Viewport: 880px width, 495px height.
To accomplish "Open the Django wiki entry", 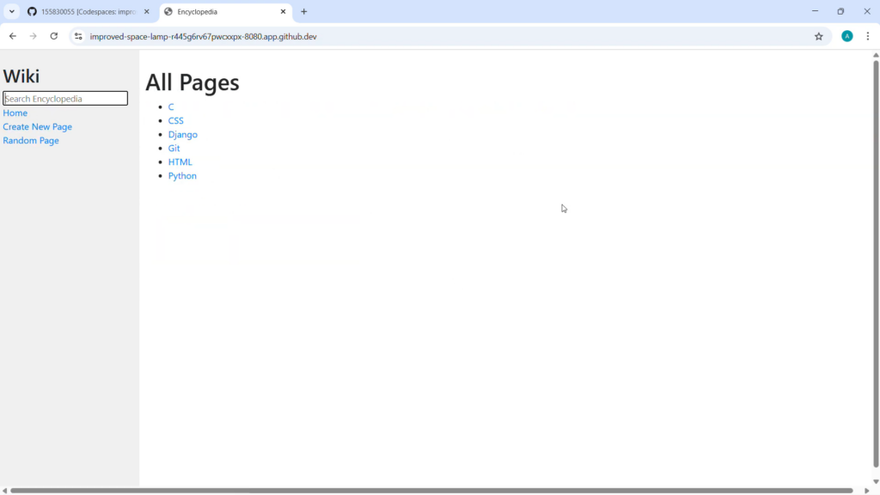I will pos(182,134).
